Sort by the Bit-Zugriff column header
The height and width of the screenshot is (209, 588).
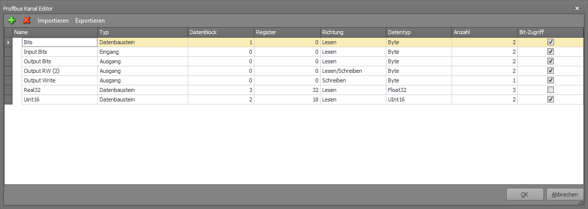550,32
